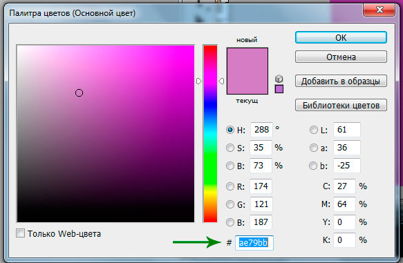Click the Y yellow percentage field
The height and width of the screenshot is (263, 403).
point(344,222)
